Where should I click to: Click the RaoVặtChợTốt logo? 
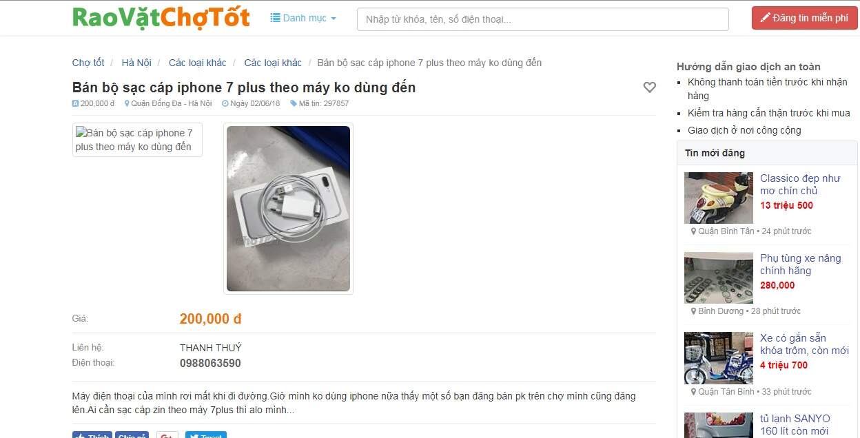[x=161, y=17]
